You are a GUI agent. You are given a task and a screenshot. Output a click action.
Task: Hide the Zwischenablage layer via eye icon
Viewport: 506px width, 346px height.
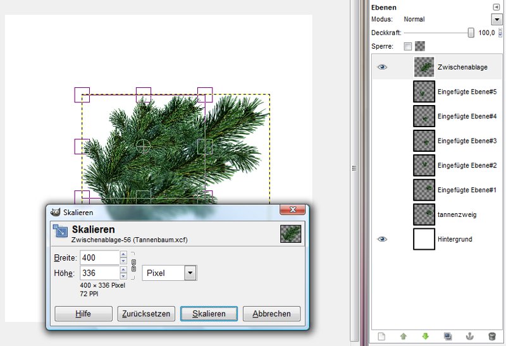(382, 67)
